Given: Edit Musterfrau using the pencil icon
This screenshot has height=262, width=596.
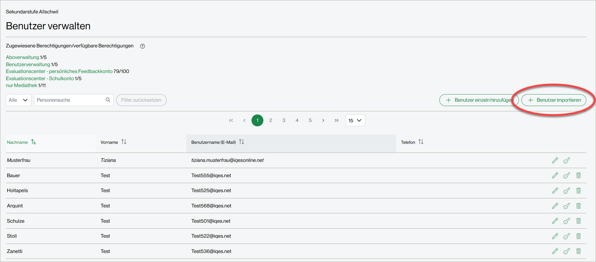Looking at the screenshot, I should click(x=555, y=160).
